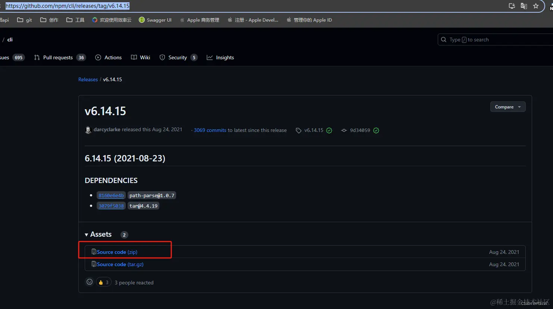The image size is (553, 309).
Task: Show verification status next to tag v6.14.15
Action: tap(329, 130)
